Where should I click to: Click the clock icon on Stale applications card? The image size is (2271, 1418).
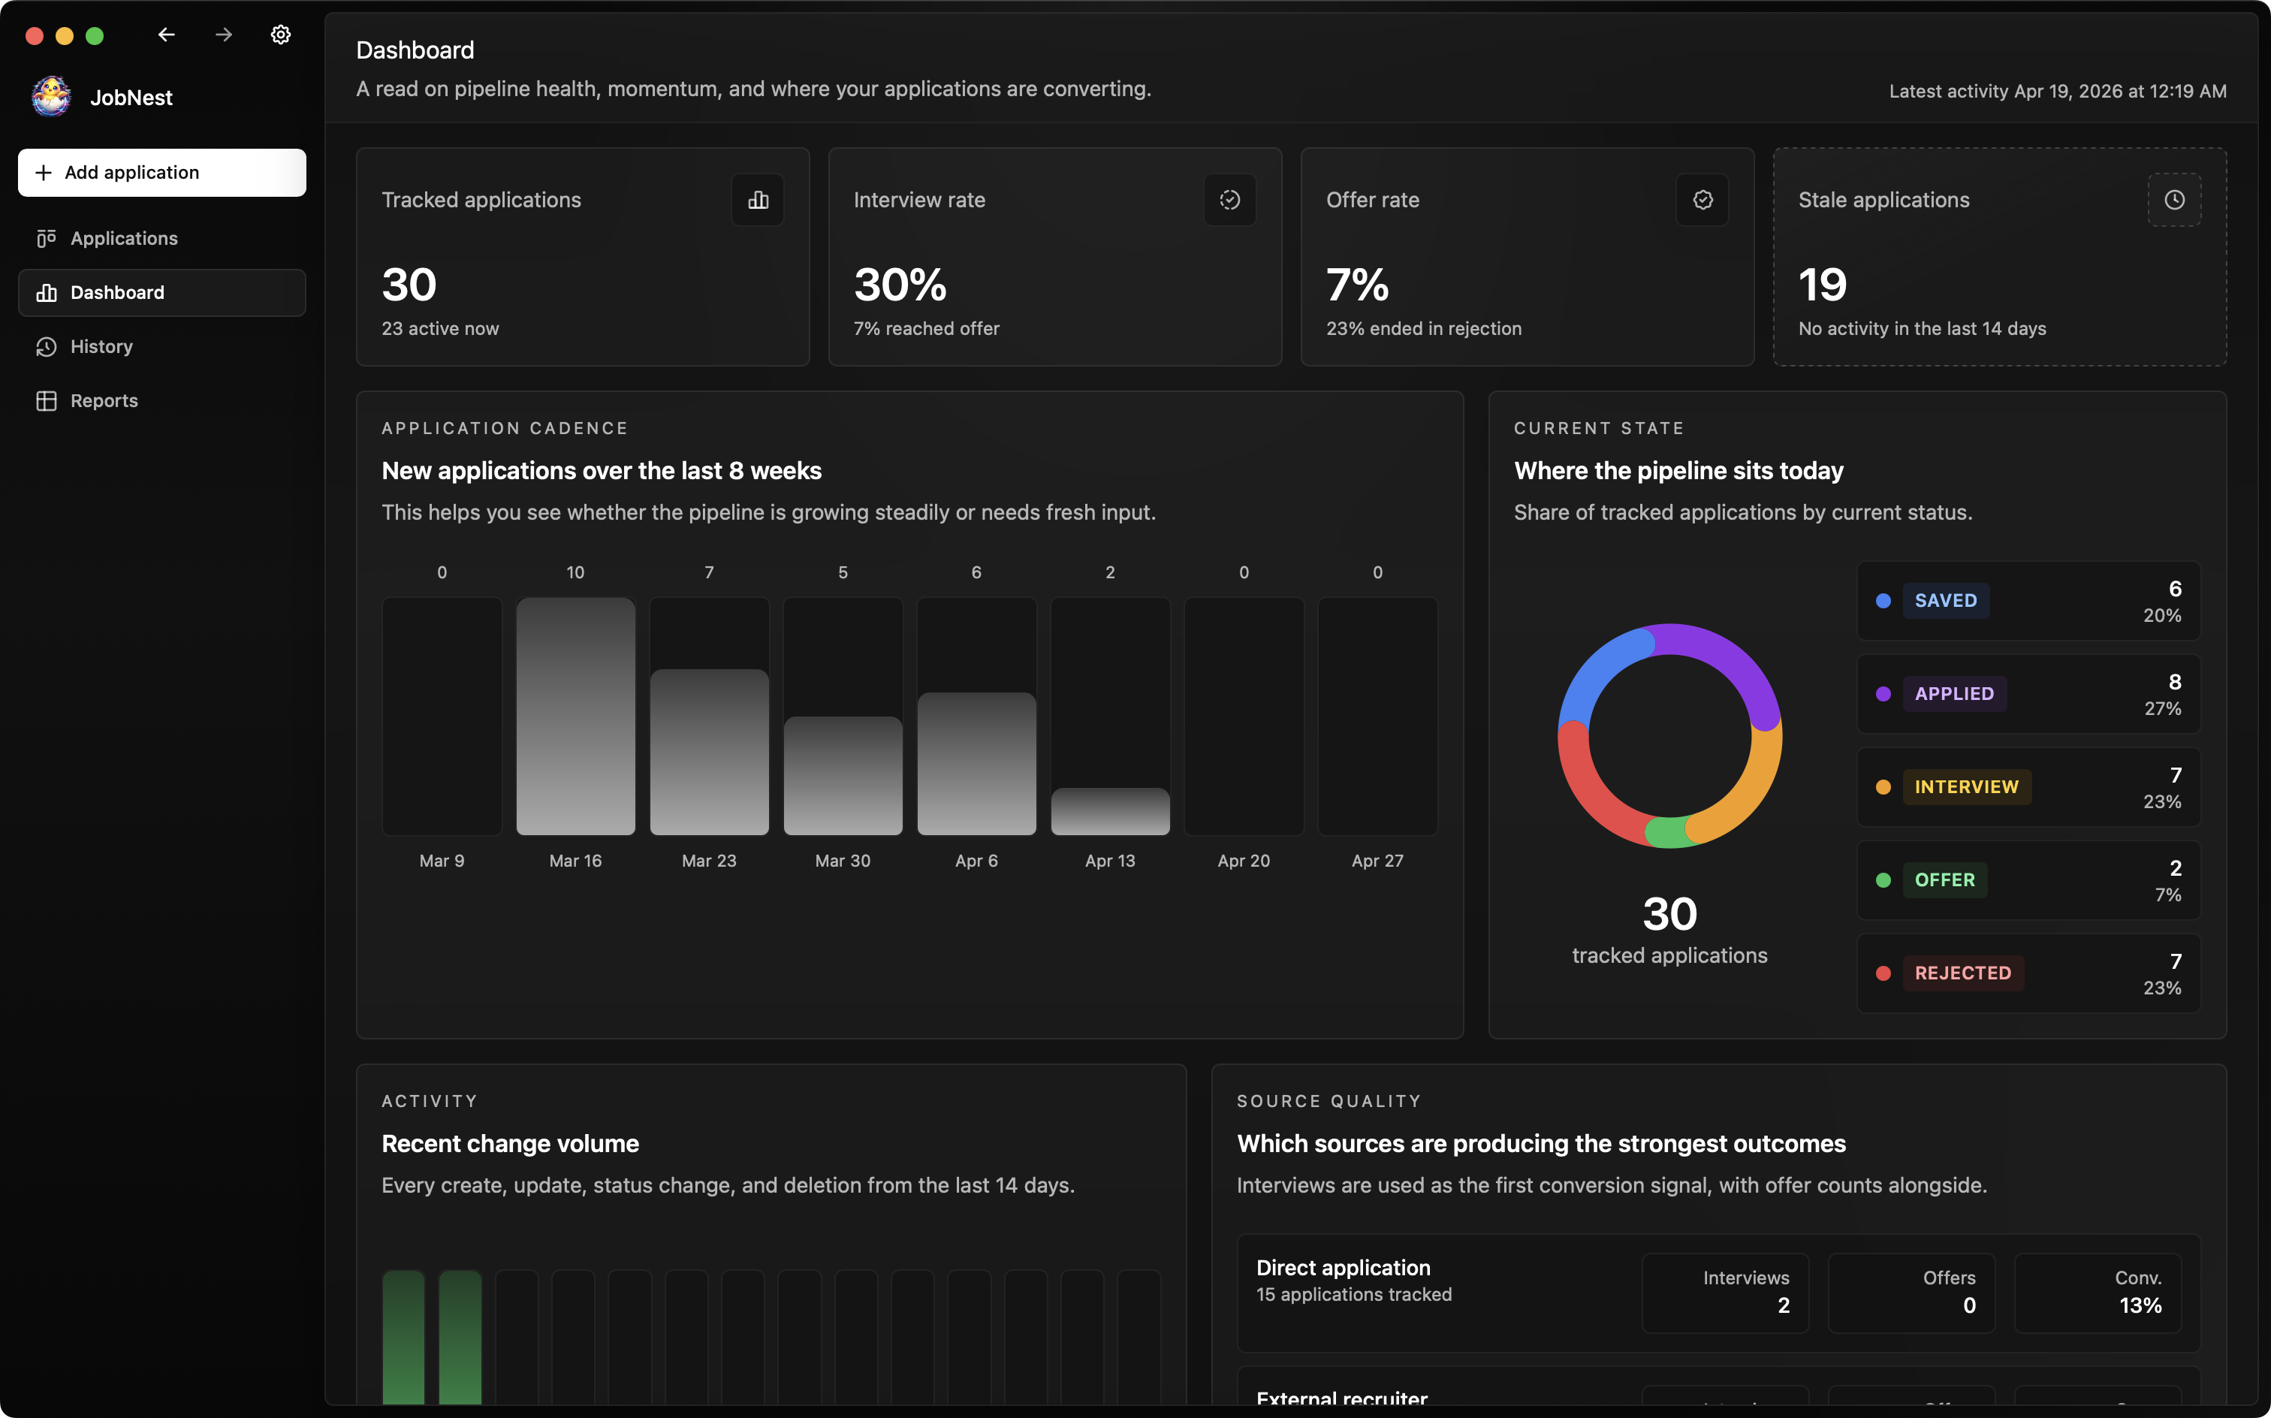[2173, 200]
